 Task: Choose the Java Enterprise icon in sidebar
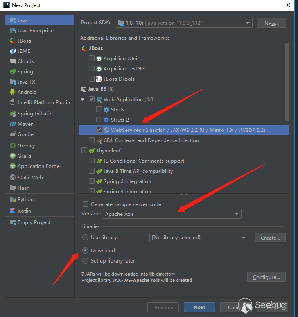13,31
